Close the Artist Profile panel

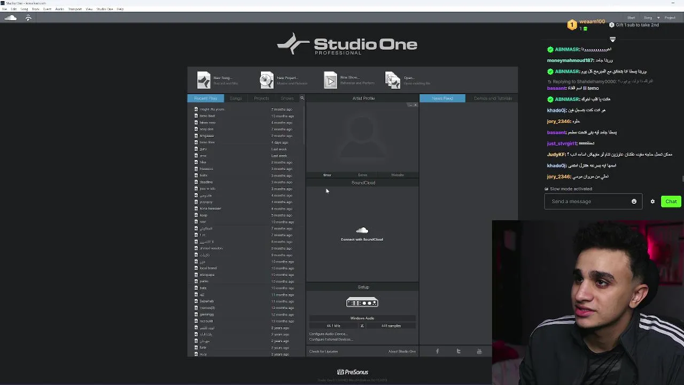[x=416, y=105]
